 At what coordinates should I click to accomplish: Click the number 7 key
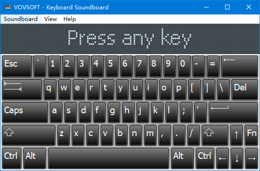tap(141, 66)
